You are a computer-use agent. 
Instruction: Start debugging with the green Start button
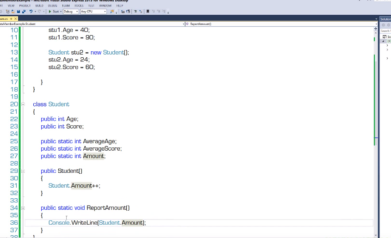point(53,12)
